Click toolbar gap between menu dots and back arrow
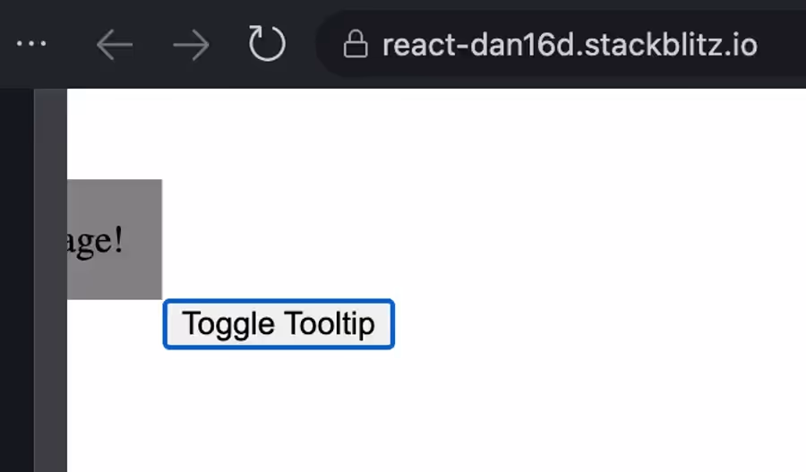The width and height of the screenshot is (806, 472). [x=71, y=44]
